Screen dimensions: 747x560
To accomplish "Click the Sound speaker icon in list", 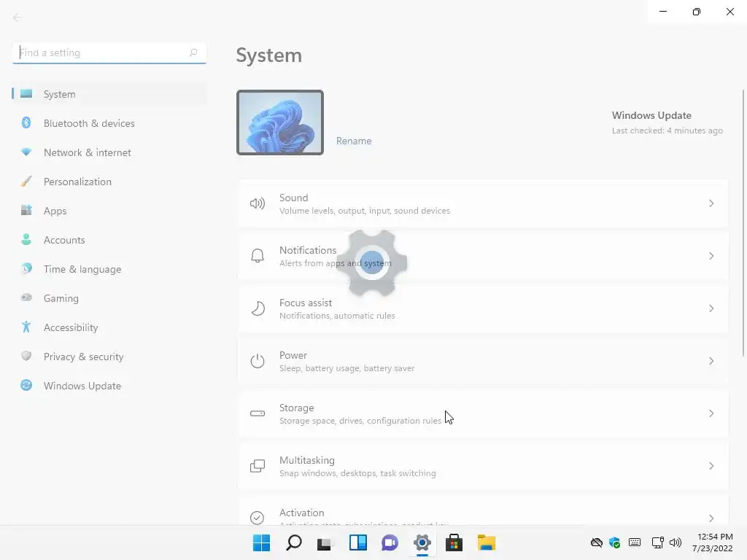I will click(258, 204).
